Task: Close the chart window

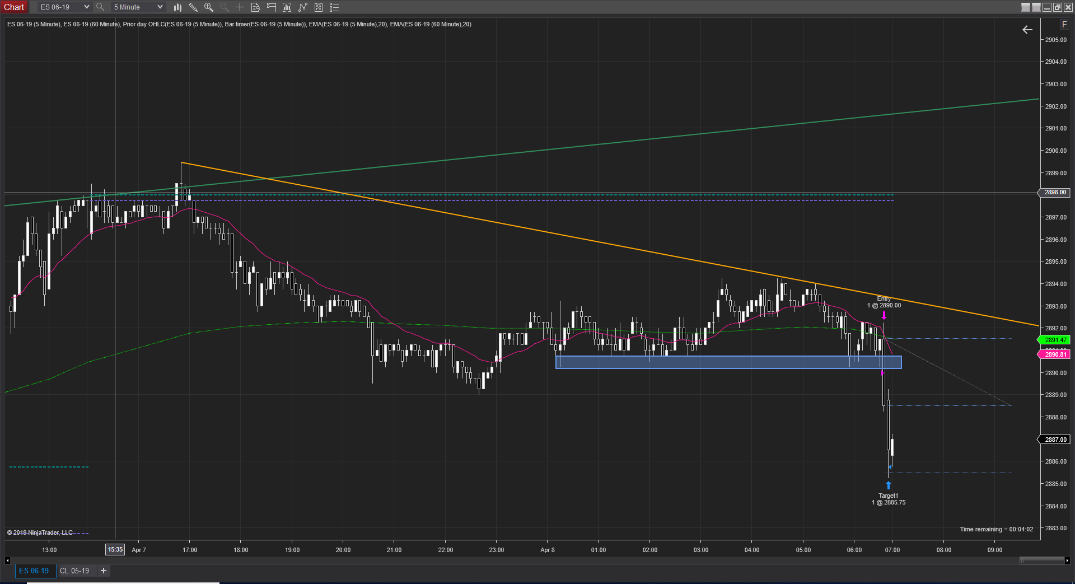Action: (x=1068, y=7)
